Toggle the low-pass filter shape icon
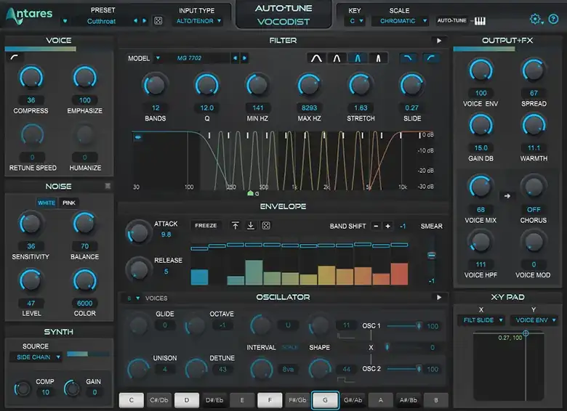The width and height of the screenshot is (567, 411). (x=408, y=58)
